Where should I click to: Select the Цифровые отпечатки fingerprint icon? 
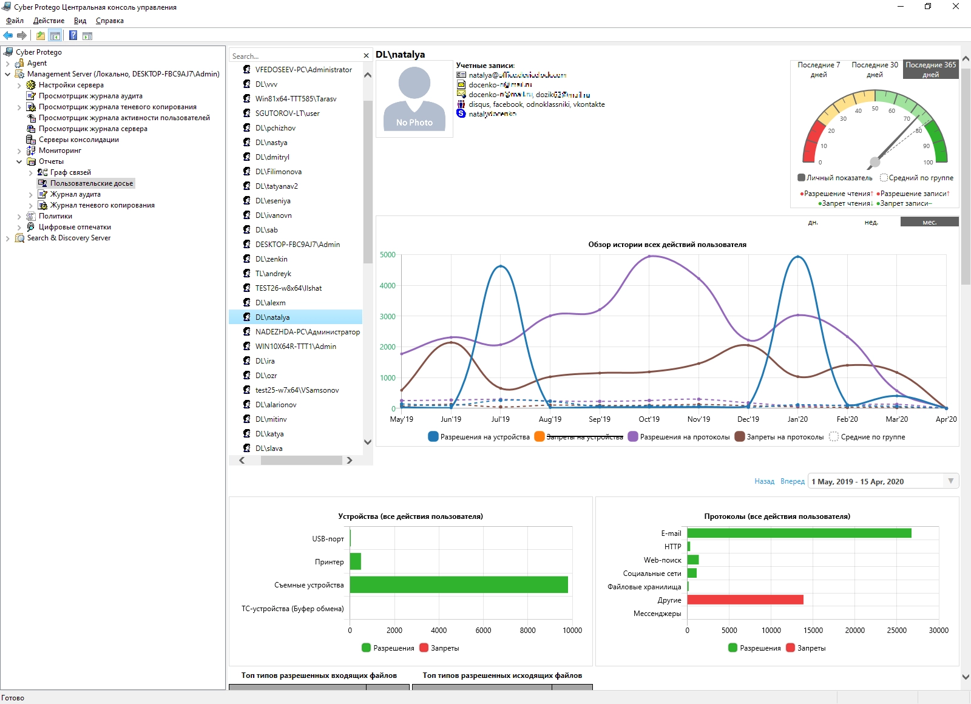[x=31, y=227]
